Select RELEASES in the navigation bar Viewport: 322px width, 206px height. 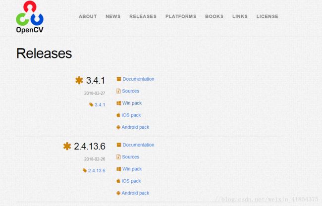143,16
